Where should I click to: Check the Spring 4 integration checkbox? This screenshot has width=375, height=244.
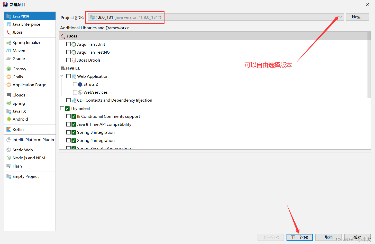point(68,140)
